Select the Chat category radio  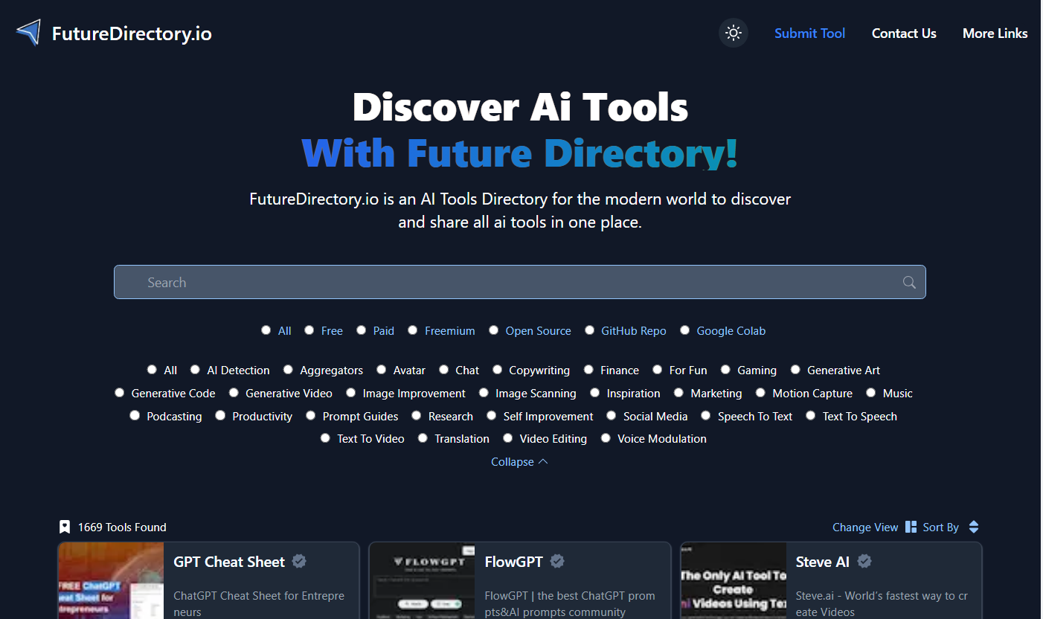click(443, 370)
